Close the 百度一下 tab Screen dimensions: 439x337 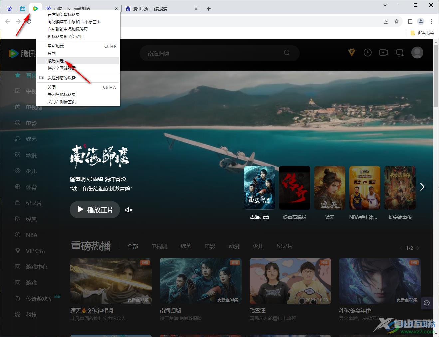116,9
